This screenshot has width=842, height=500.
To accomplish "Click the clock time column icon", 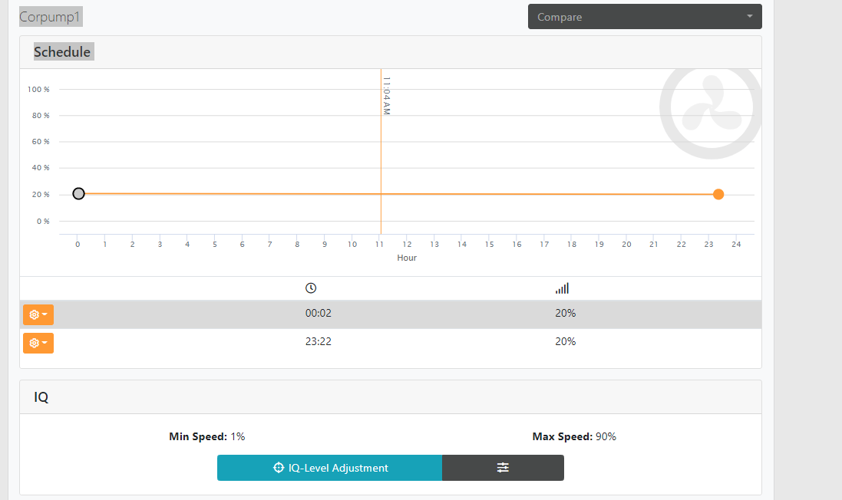I will [x=310, y=288].
